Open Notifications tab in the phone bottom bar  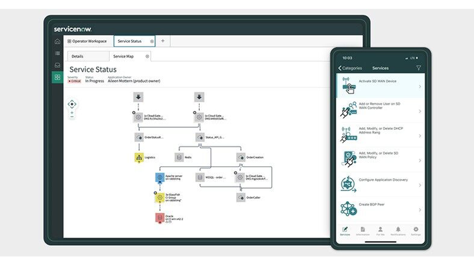pos(398,231)
